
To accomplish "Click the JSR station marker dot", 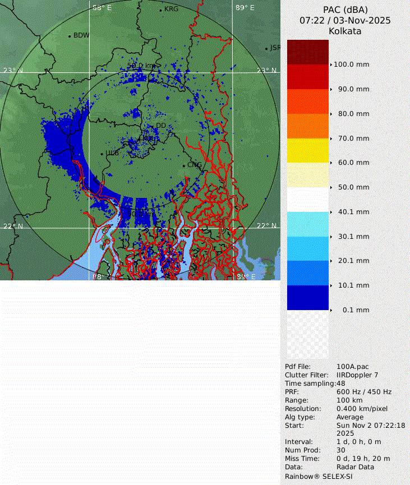I will pos(266,49).
